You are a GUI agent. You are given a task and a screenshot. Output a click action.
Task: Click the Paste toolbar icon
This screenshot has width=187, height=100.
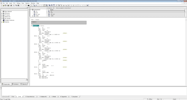pyautogui.click(x=18, y=5)
